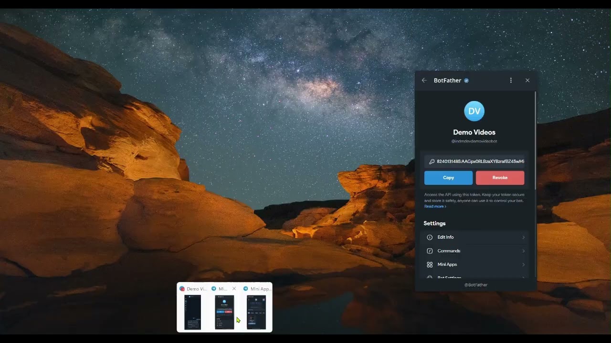Expand Mini Apps via its chevron

tap(523, 264)
